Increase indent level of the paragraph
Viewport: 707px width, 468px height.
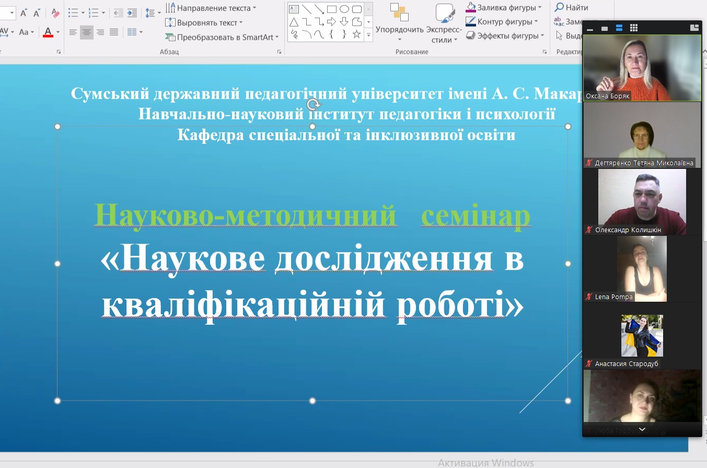(132, 13)
